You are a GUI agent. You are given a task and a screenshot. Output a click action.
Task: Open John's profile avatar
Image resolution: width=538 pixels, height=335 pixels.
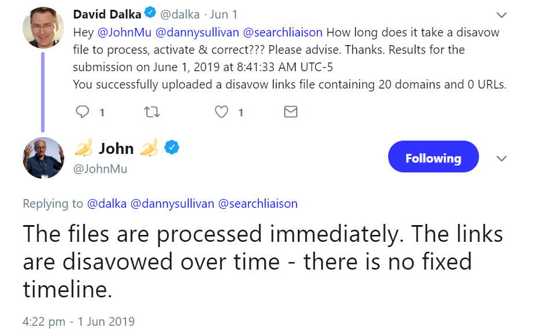click(43, 157)
